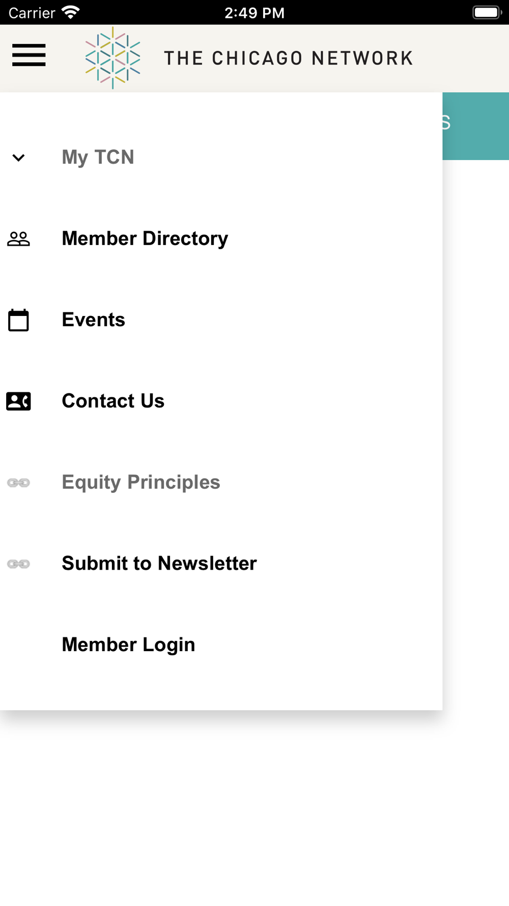
Task: Open Submit to Newsletter link
Action: click(x=159, y=563)
